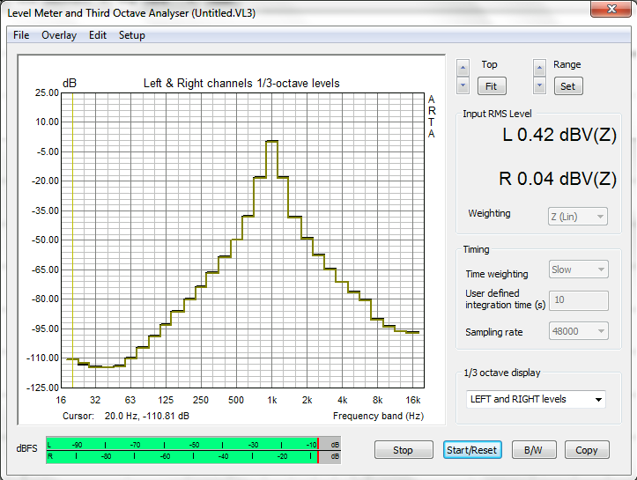Click the Stop button

404,450
